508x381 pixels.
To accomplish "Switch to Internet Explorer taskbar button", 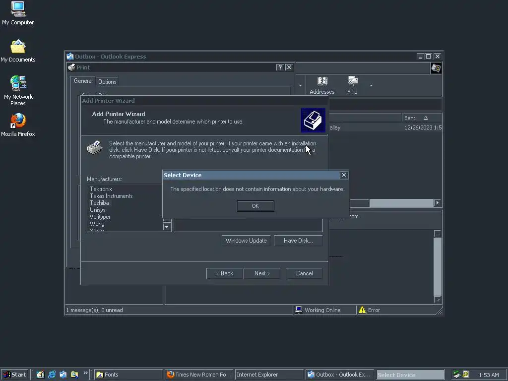I will (x=269, y=375).
